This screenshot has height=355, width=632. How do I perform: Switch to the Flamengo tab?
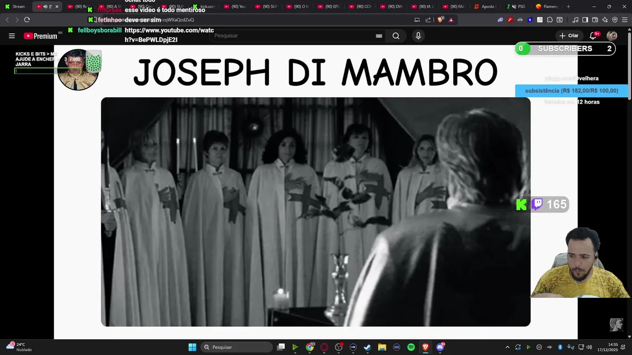click(547, 6)
